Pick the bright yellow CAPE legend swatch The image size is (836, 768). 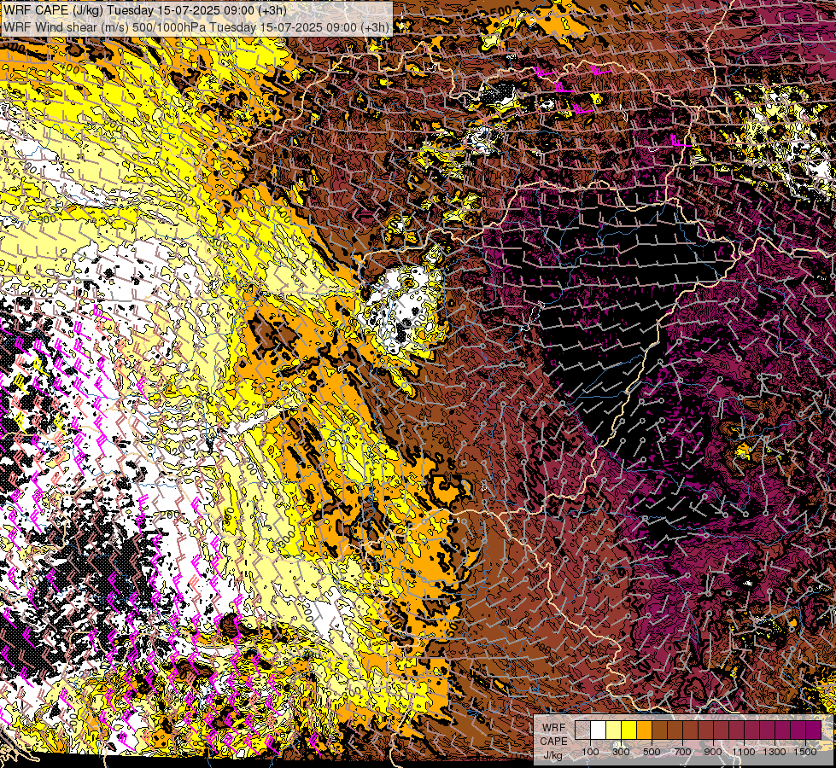(x=629, y=730)
